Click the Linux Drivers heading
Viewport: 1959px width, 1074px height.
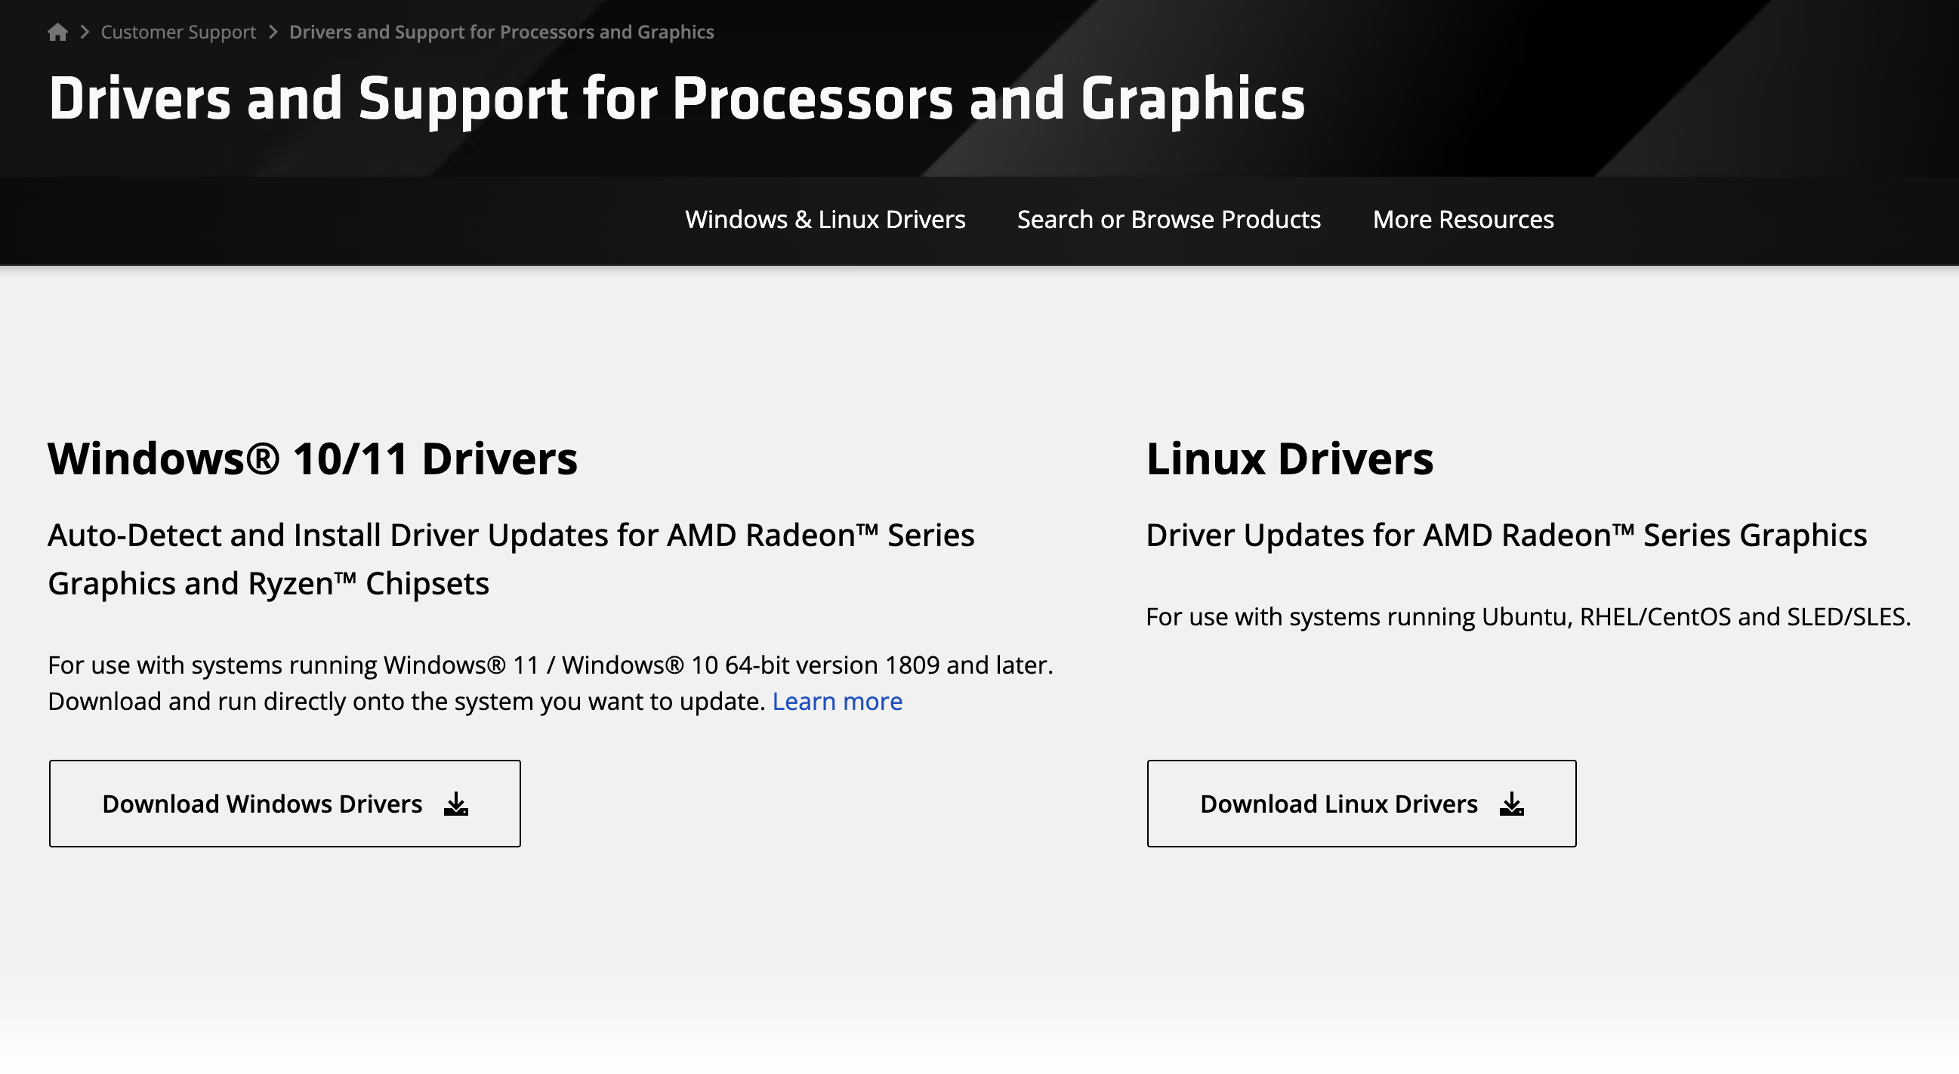[x=1290, y=458]
